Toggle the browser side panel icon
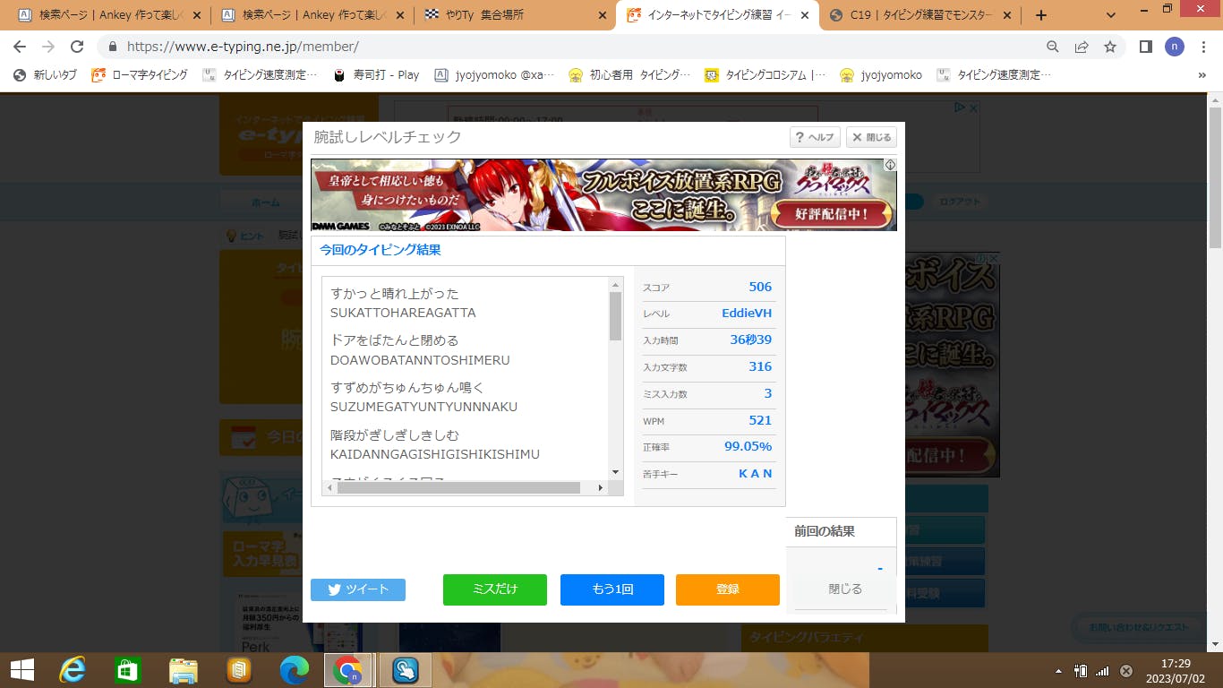The width and height of the screenshot is (1223, 688). point(1145,47)
